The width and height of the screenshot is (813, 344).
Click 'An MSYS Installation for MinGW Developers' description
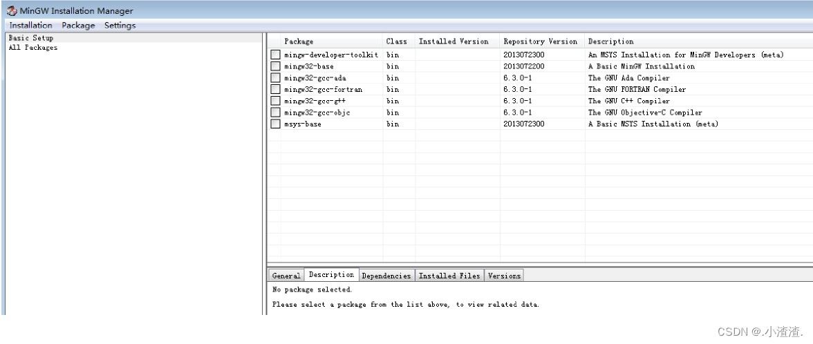[x=686, y=55]
